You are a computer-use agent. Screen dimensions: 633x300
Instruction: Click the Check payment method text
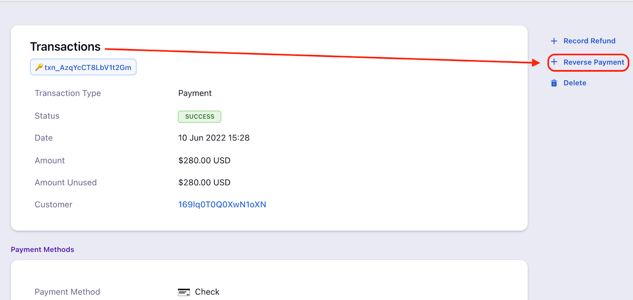pyautogui.click(x=207, y=292)
